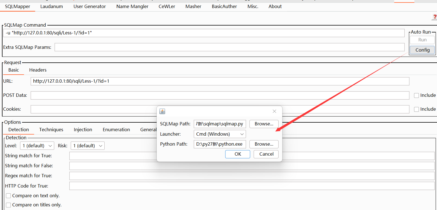437x210 pixels.
Task: Open the Misc. tab
Action: tap(253, 6)
